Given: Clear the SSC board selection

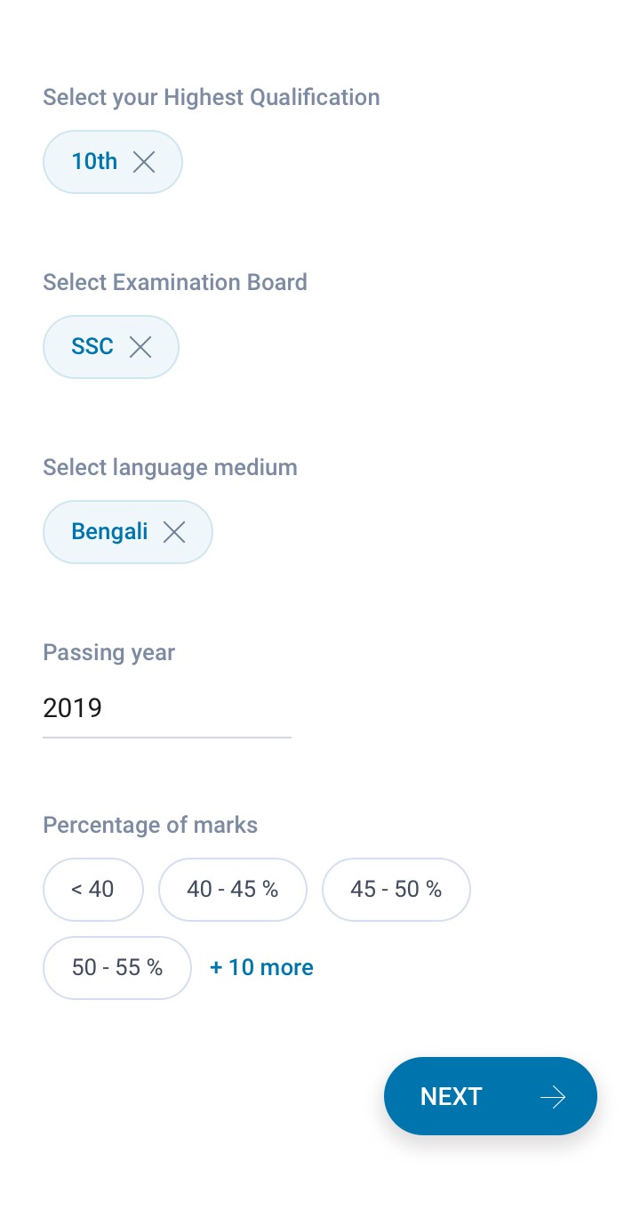Looking at the screenshot, I should click(x=140, y=347).
